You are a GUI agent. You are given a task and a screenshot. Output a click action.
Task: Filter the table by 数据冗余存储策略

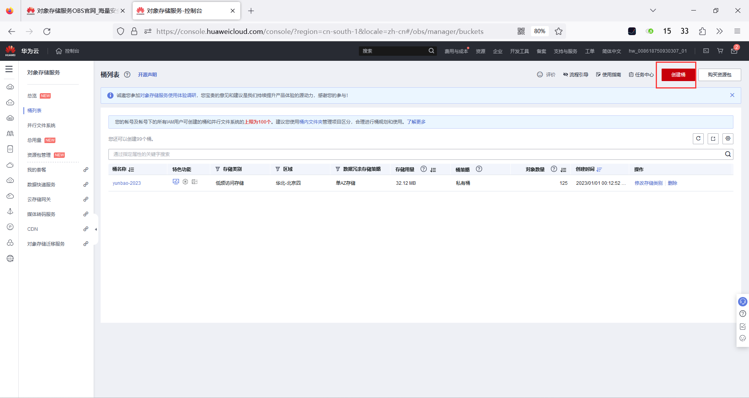point(338,169)
